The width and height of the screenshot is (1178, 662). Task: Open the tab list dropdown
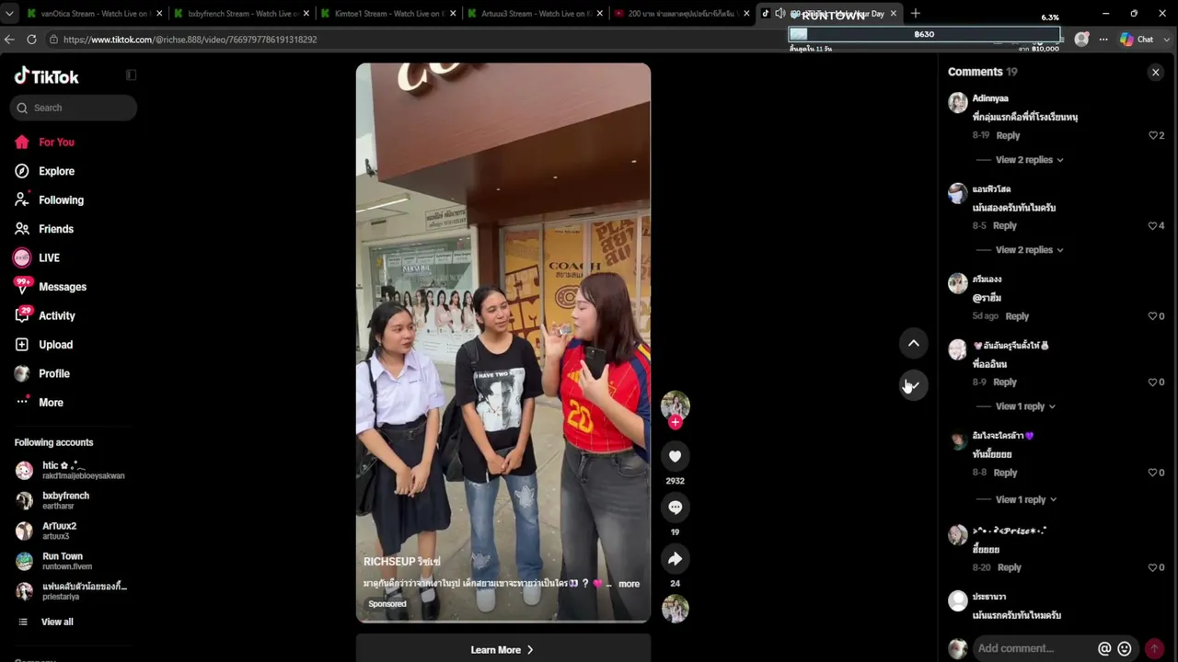[8, 14]
